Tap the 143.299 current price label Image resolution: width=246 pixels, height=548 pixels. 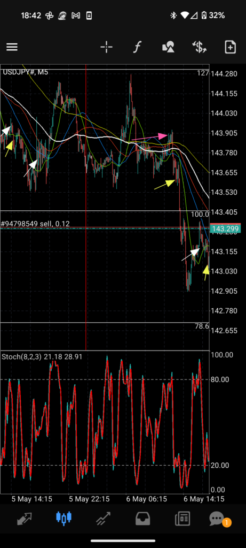225,229
